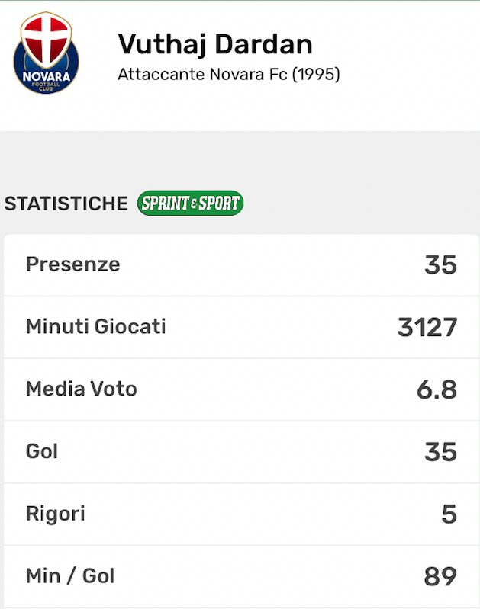The height and width of the screenshot is (609, 480).
Task: Click the 35 value in the Gol row
Action: [x=440, y=452]
